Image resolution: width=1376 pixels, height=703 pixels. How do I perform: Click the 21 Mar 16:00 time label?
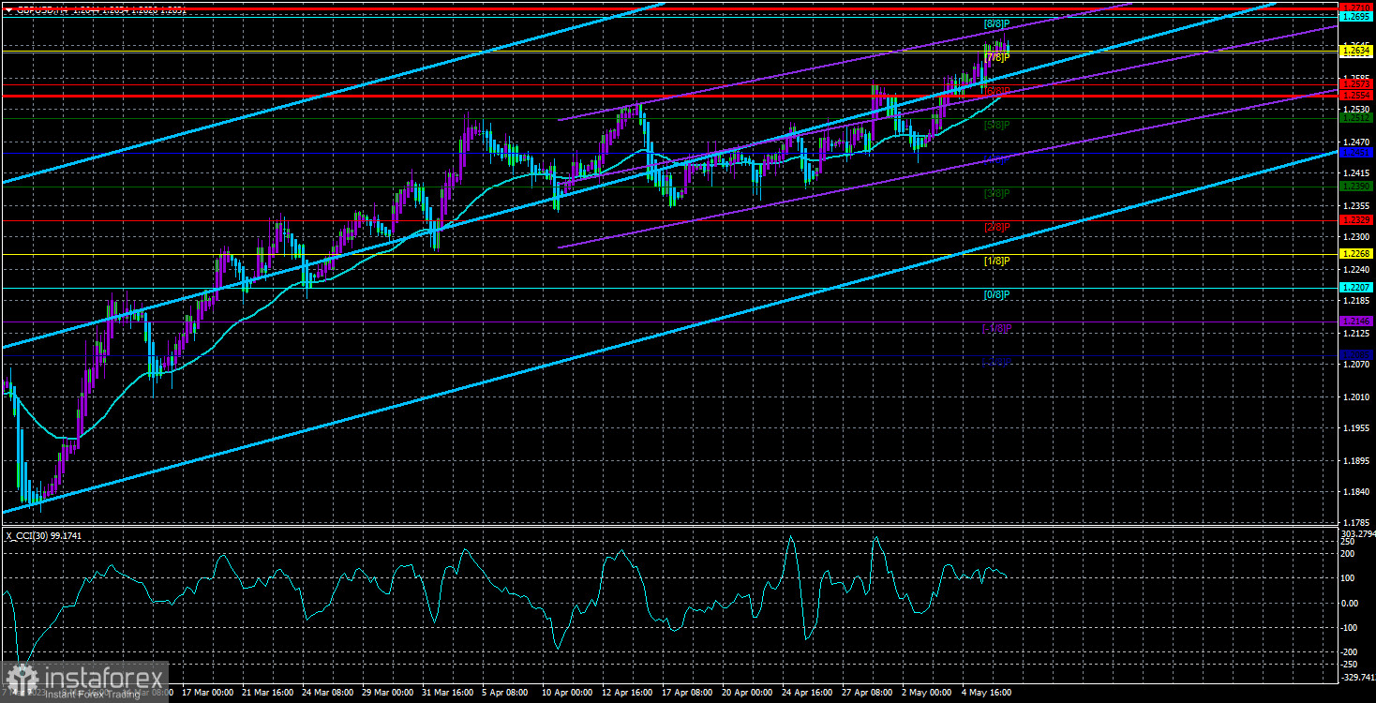pyautogui.click(x=268, y=694)
